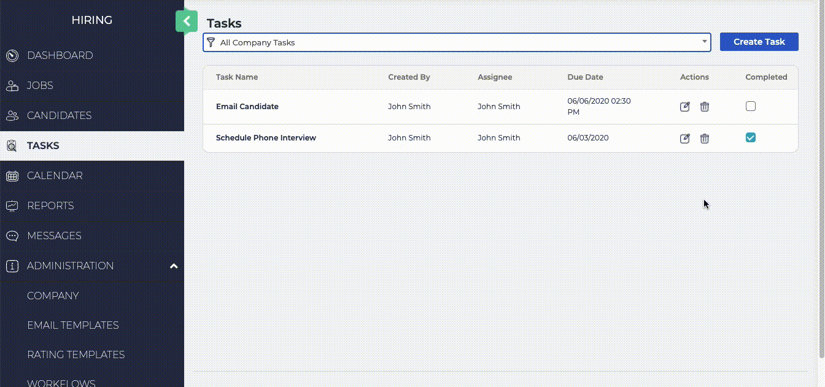Click the filter funnel icon
The height and width of the screenshot is (387, 825).
pyautogui.click(x=211, y=42)
